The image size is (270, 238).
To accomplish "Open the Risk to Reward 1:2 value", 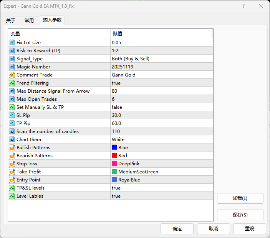I will point(115,50).
